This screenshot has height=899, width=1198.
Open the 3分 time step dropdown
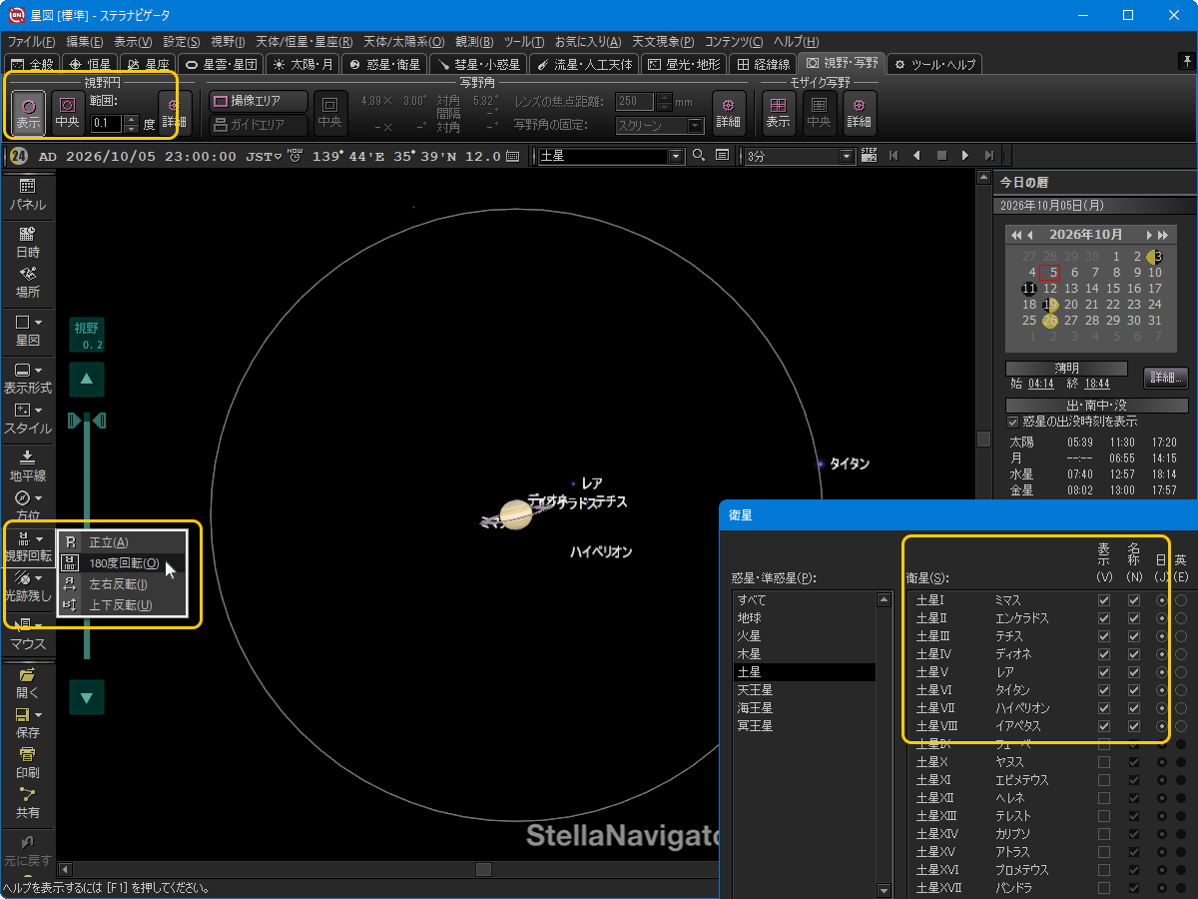coord(848,156)
